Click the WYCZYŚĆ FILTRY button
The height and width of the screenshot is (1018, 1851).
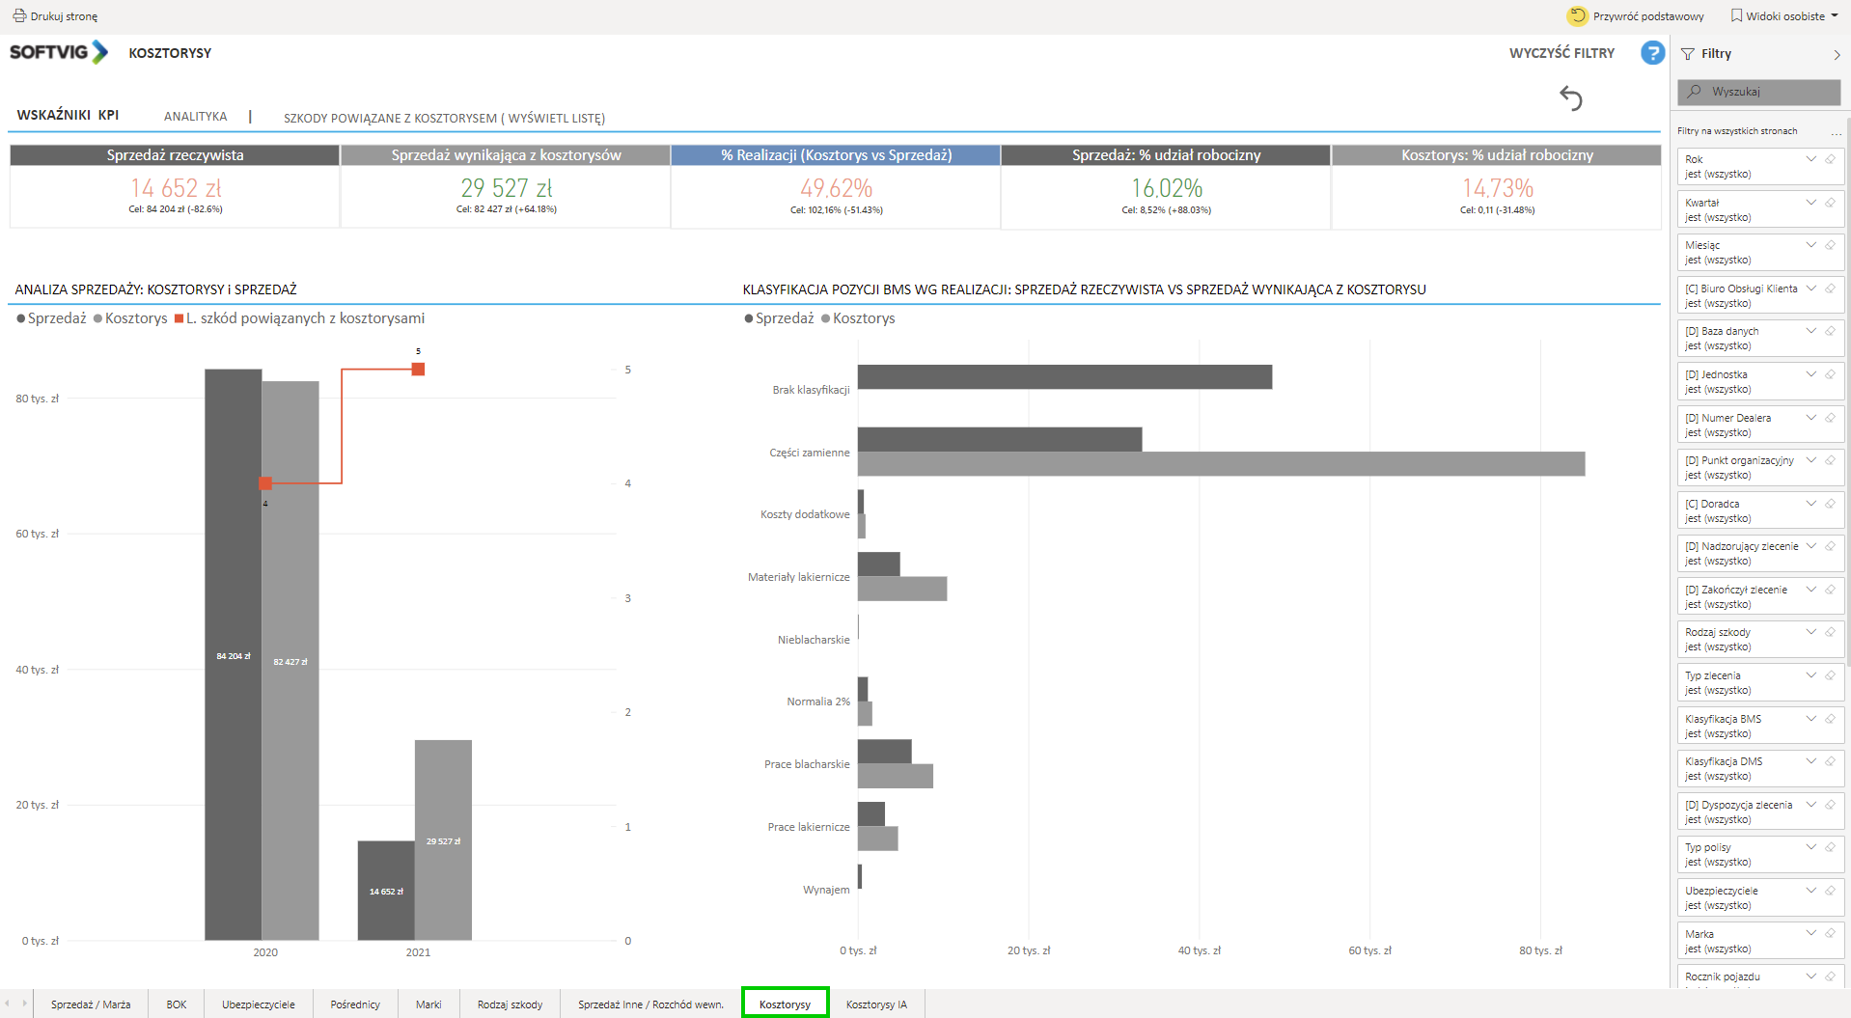pyautogui.click(x=1561, y=53)
